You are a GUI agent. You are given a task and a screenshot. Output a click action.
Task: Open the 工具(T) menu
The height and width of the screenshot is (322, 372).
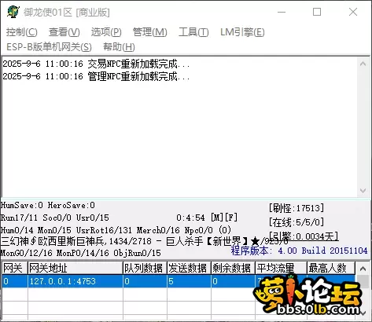[x=193, y=32]
